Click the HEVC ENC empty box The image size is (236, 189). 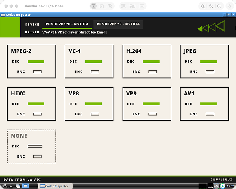point(37,114)
